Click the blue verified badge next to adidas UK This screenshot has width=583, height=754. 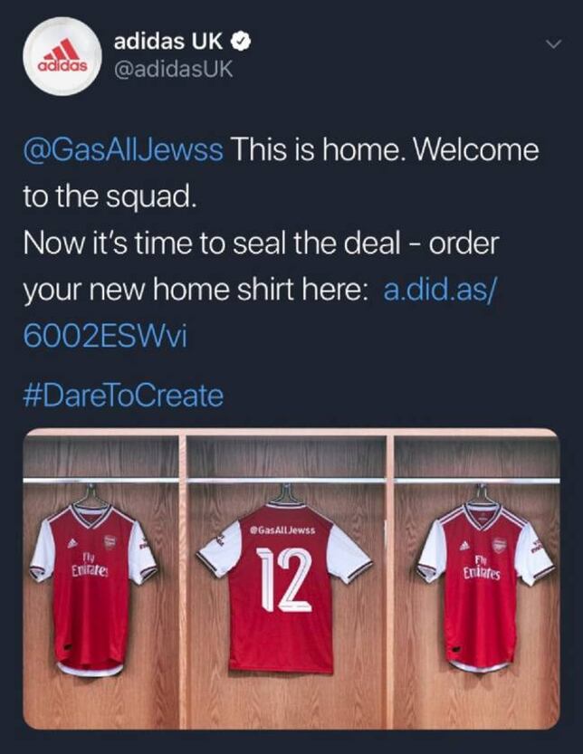coord(238,40)
